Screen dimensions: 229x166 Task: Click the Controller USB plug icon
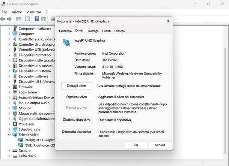(15, 50)
